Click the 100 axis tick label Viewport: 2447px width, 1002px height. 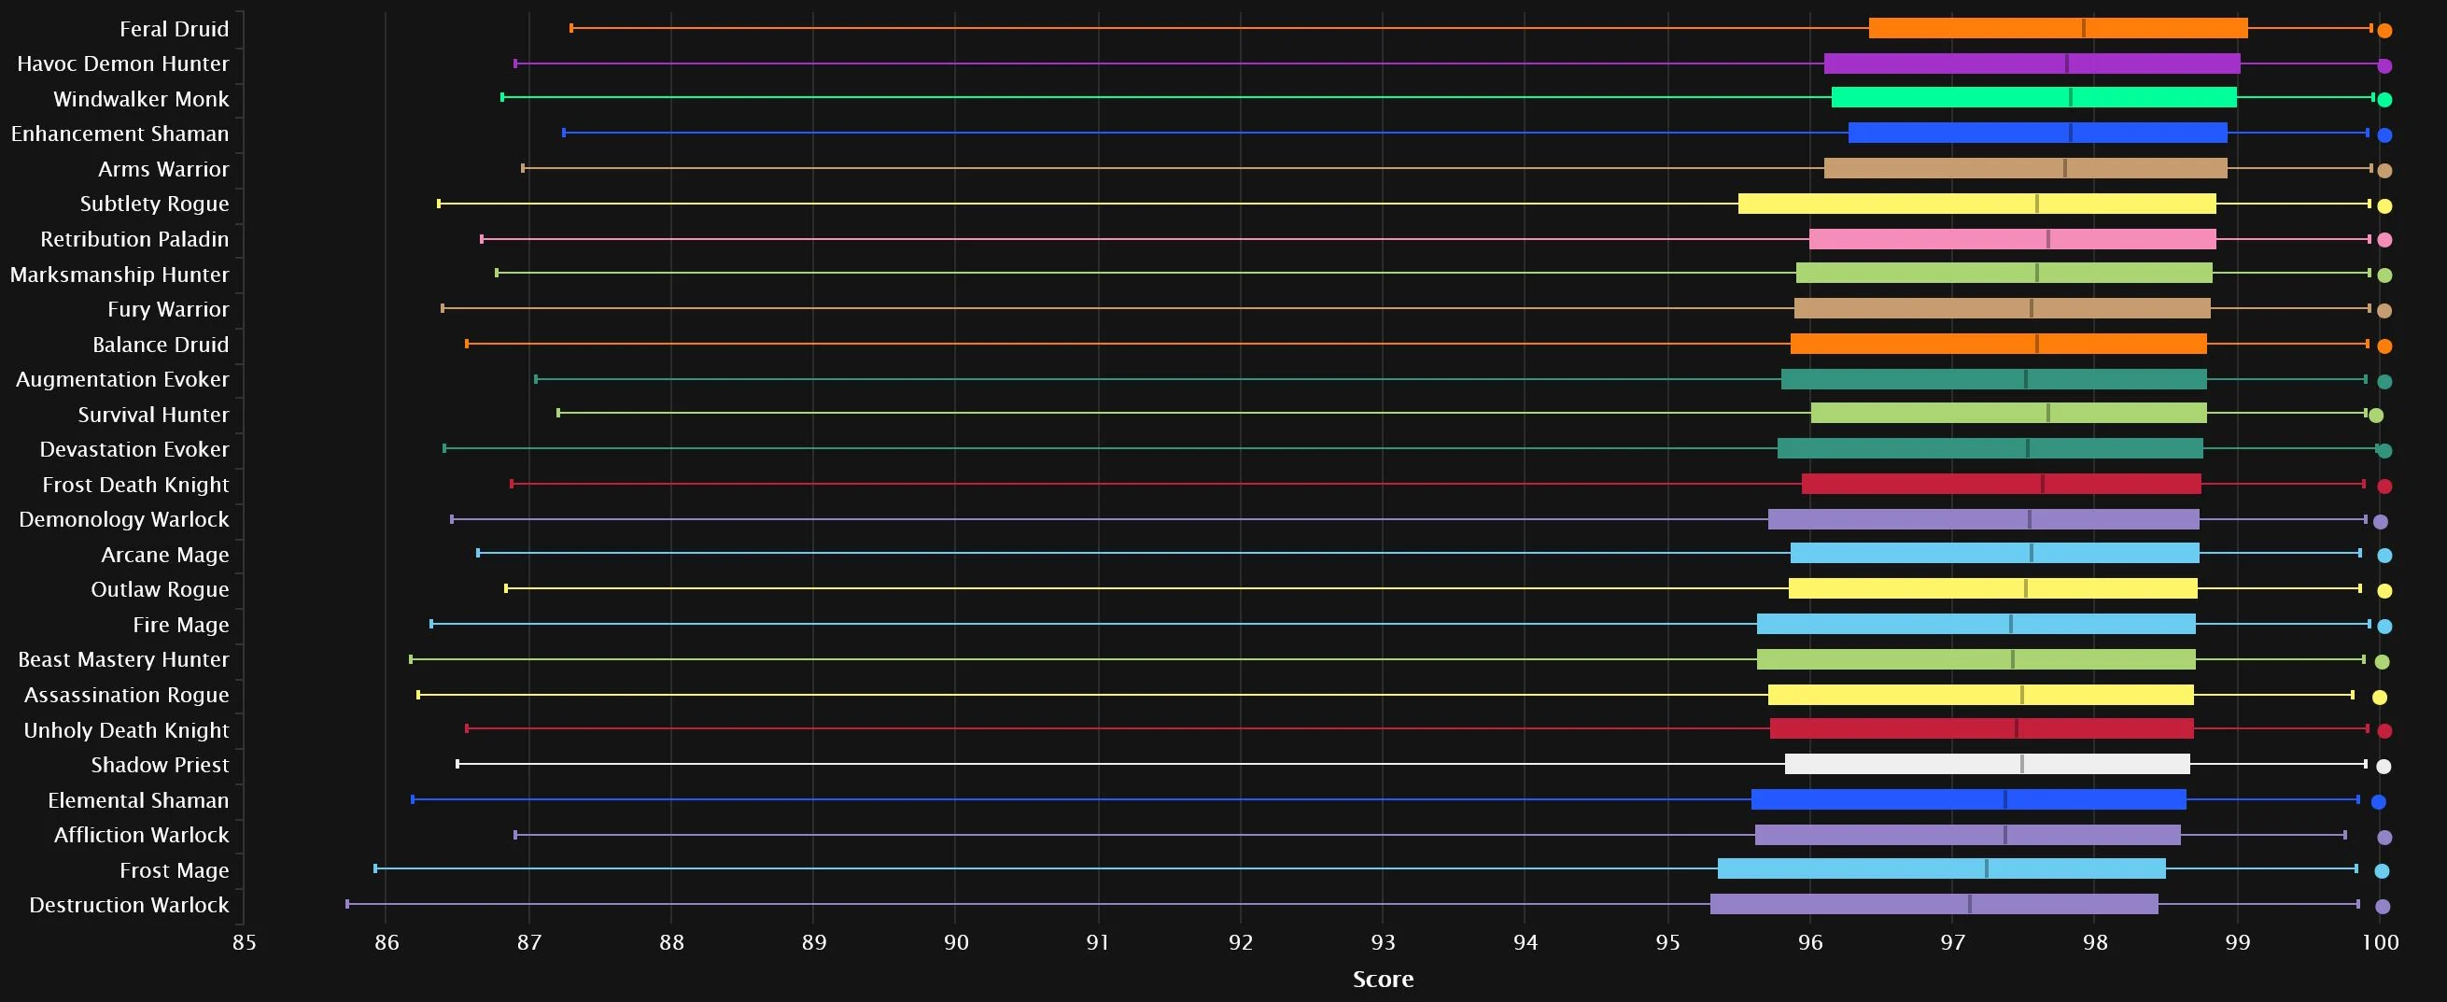coord(2380,942)
